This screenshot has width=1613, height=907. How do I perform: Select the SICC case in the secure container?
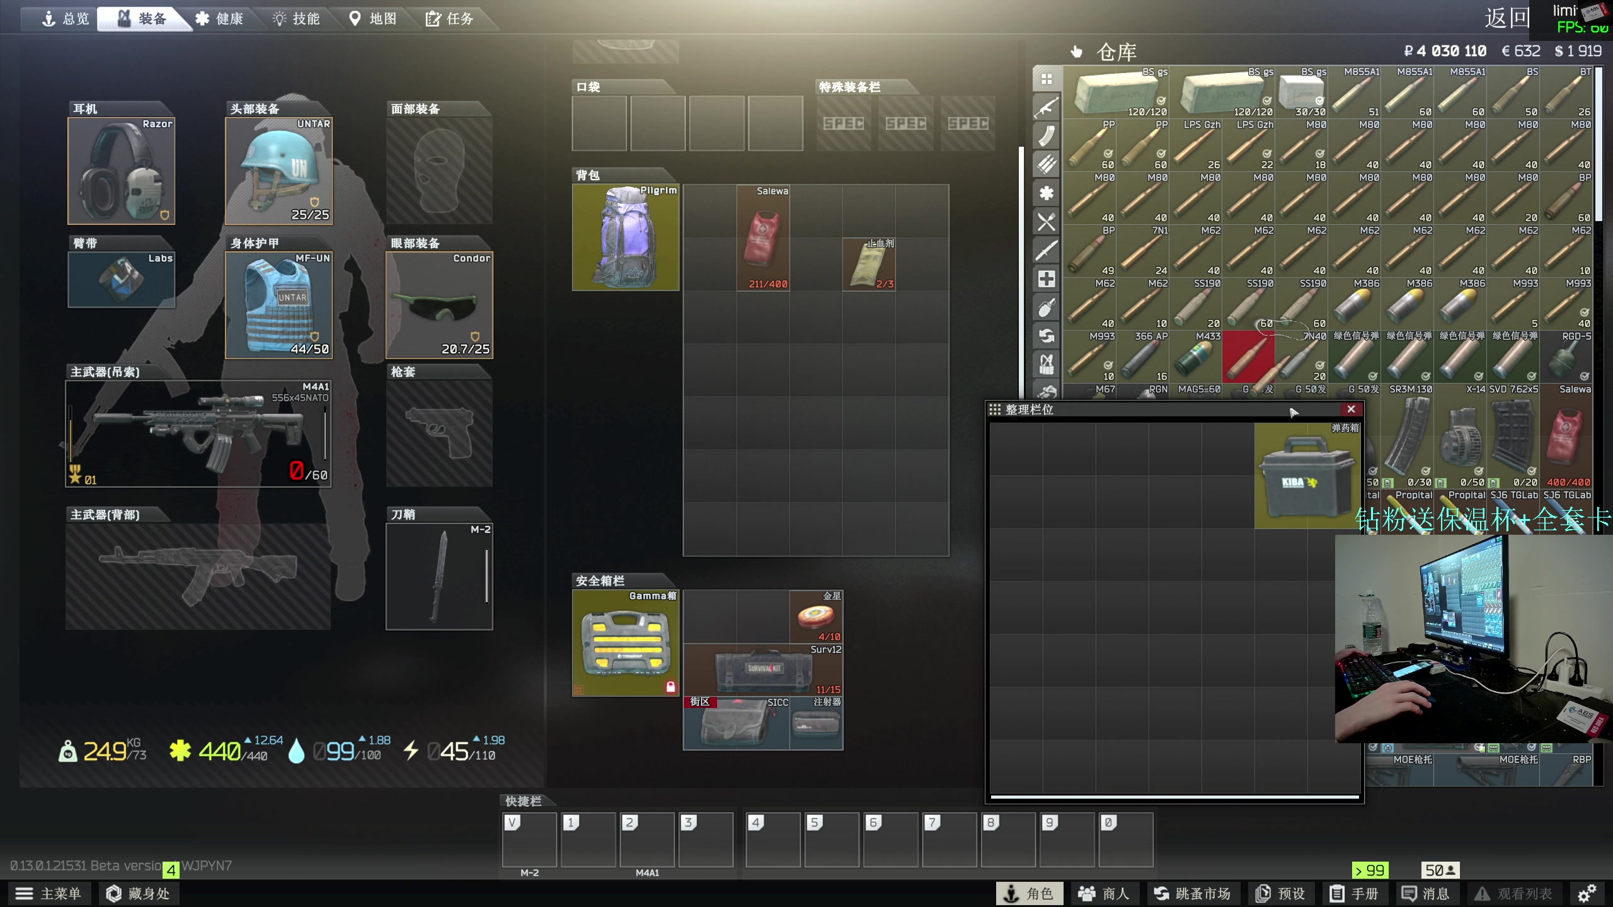[x=737, y=723]
